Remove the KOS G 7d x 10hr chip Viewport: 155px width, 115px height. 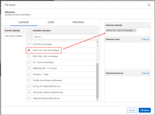point(135,31)
